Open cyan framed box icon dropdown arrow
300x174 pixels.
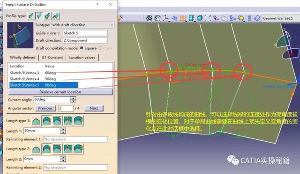pyautogui.click(x=195, y=21)
